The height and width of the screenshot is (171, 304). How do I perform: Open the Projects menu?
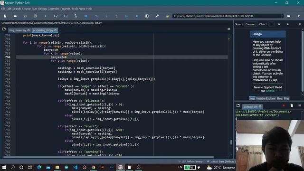pyautogui.click(x=66, y=9)
